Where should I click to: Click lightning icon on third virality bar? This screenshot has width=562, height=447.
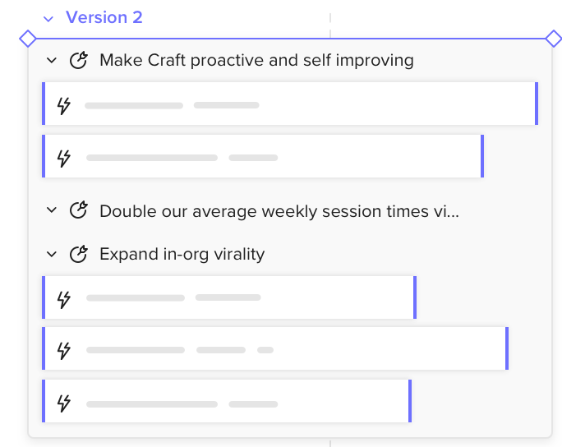(64, 403)
